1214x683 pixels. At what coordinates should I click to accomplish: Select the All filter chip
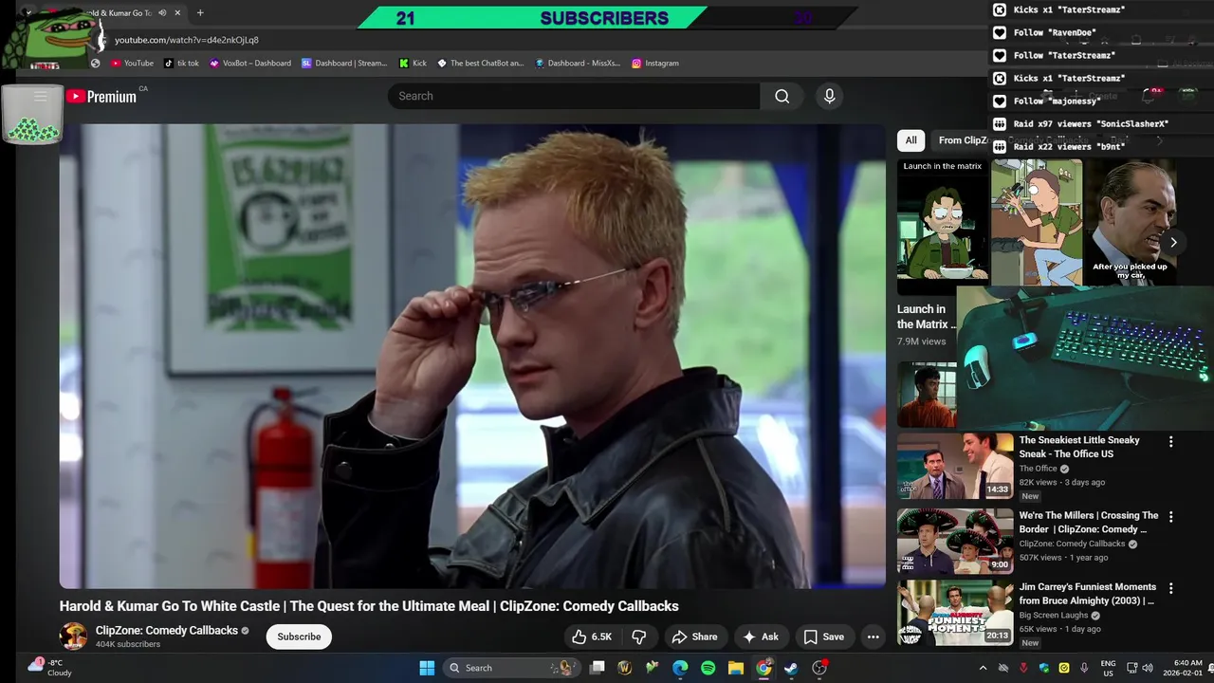[x=910, y=140]
